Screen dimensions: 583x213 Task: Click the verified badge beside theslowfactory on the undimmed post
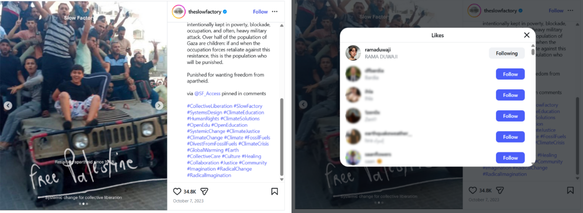point(225,11)
